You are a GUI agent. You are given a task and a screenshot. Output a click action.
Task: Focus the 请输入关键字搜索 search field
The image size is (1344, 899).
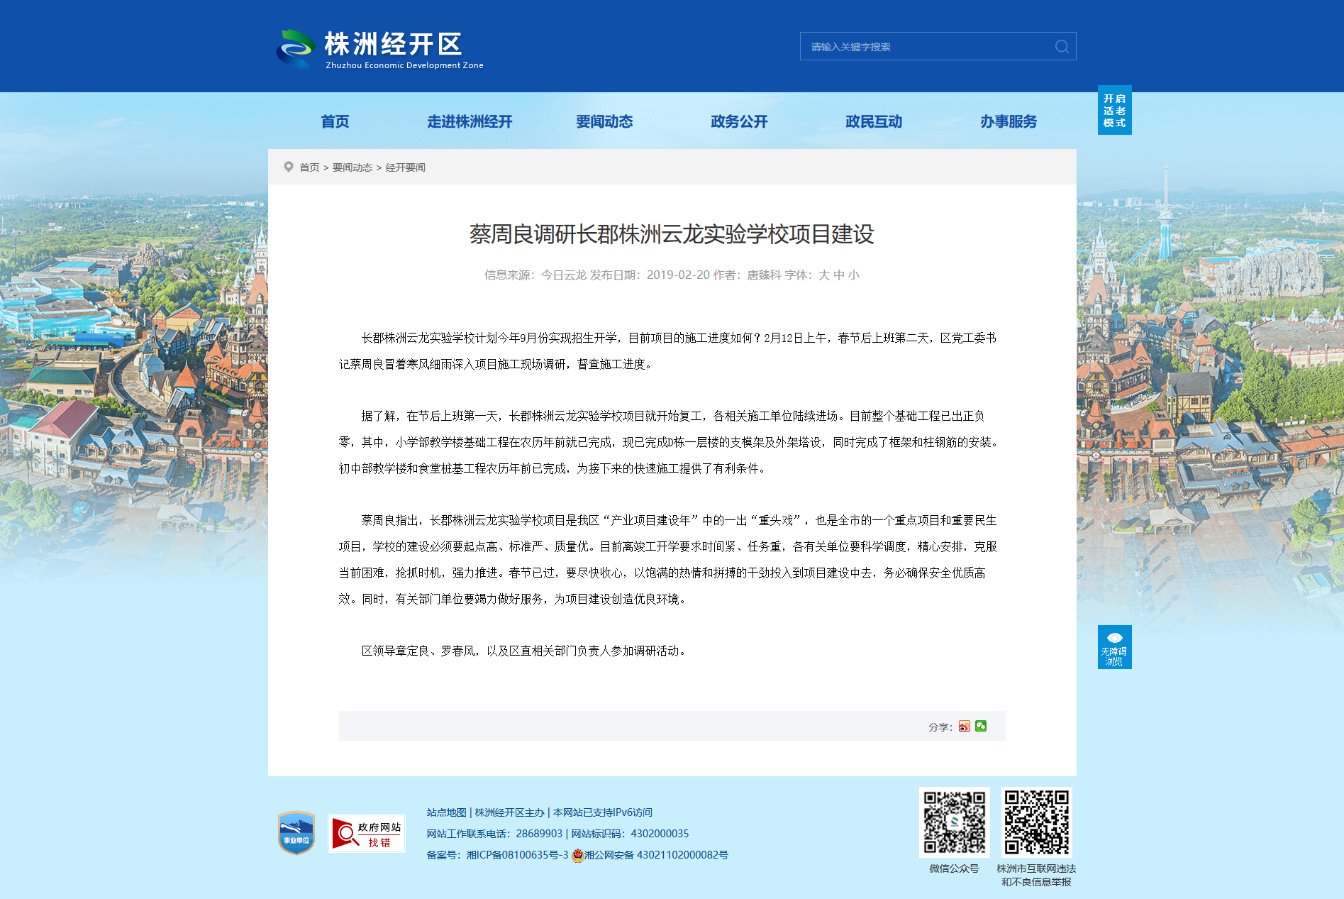(928, 47)
